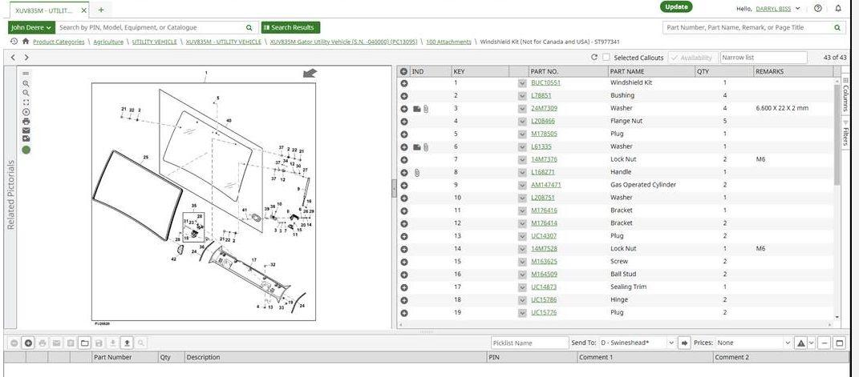Click the splitter handle between pictorial and parts list
Image resolution: width=859 pixels, height=377 pixels.
click(394, 188)
